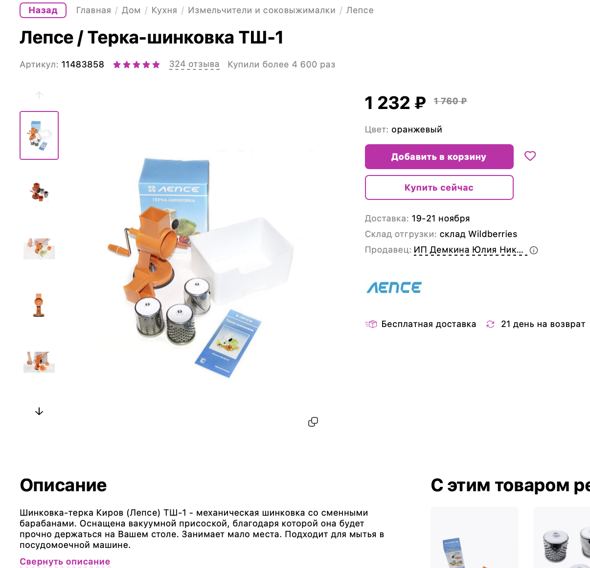Click the seller info icon
Screen dimensions: 590x568
tap(534, 250)
